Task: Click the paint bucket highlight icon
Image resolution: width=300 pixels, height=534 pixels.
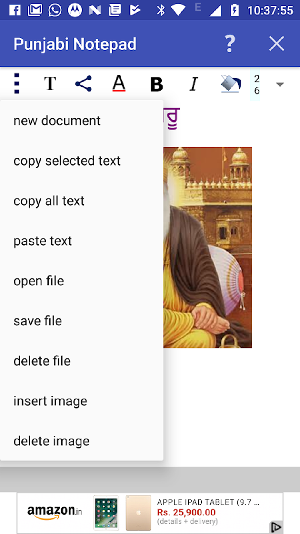Action: pyautogui.click(x=231, y=84)
